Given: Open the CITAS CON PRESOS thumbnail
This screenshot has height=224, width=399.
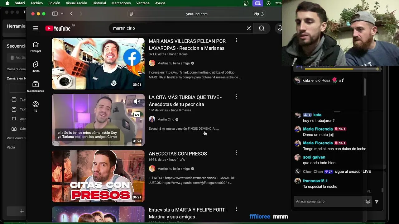Looking at the screenshot, I should [98, 176].
